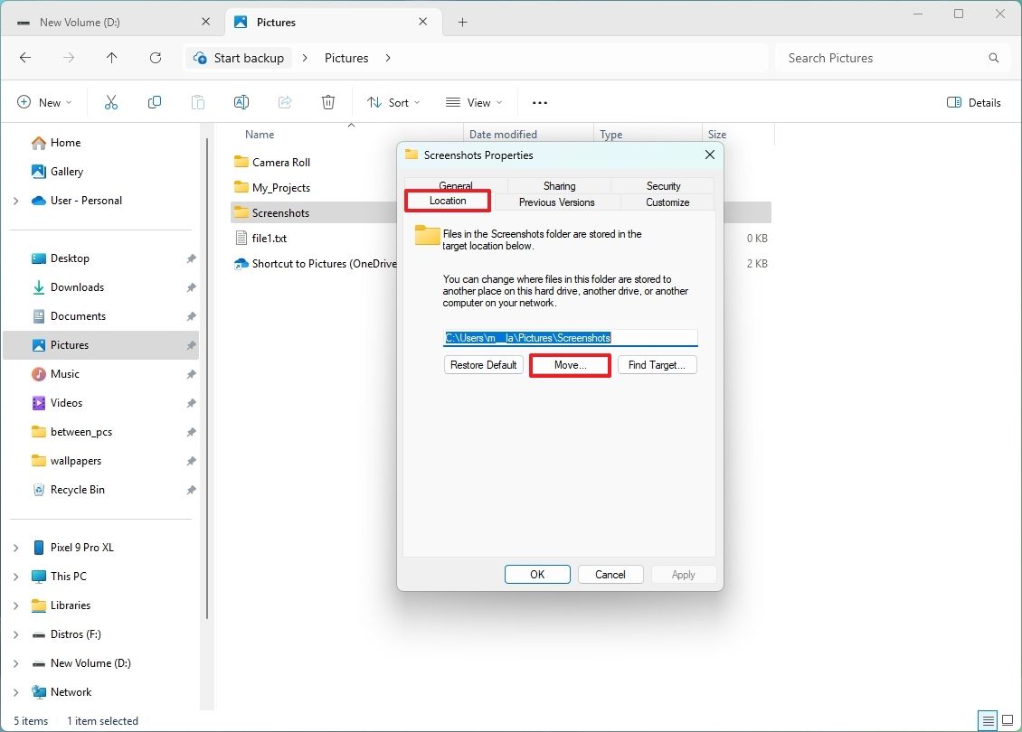Click the Delete trash icon
This screenshot has height=732, width=1022.
click(x=327, y=102)
